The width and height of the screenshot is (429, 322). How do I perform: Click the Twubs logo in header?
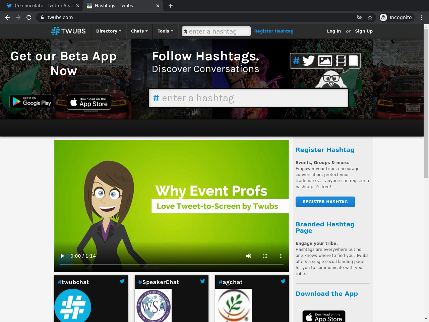pos(68,31)
